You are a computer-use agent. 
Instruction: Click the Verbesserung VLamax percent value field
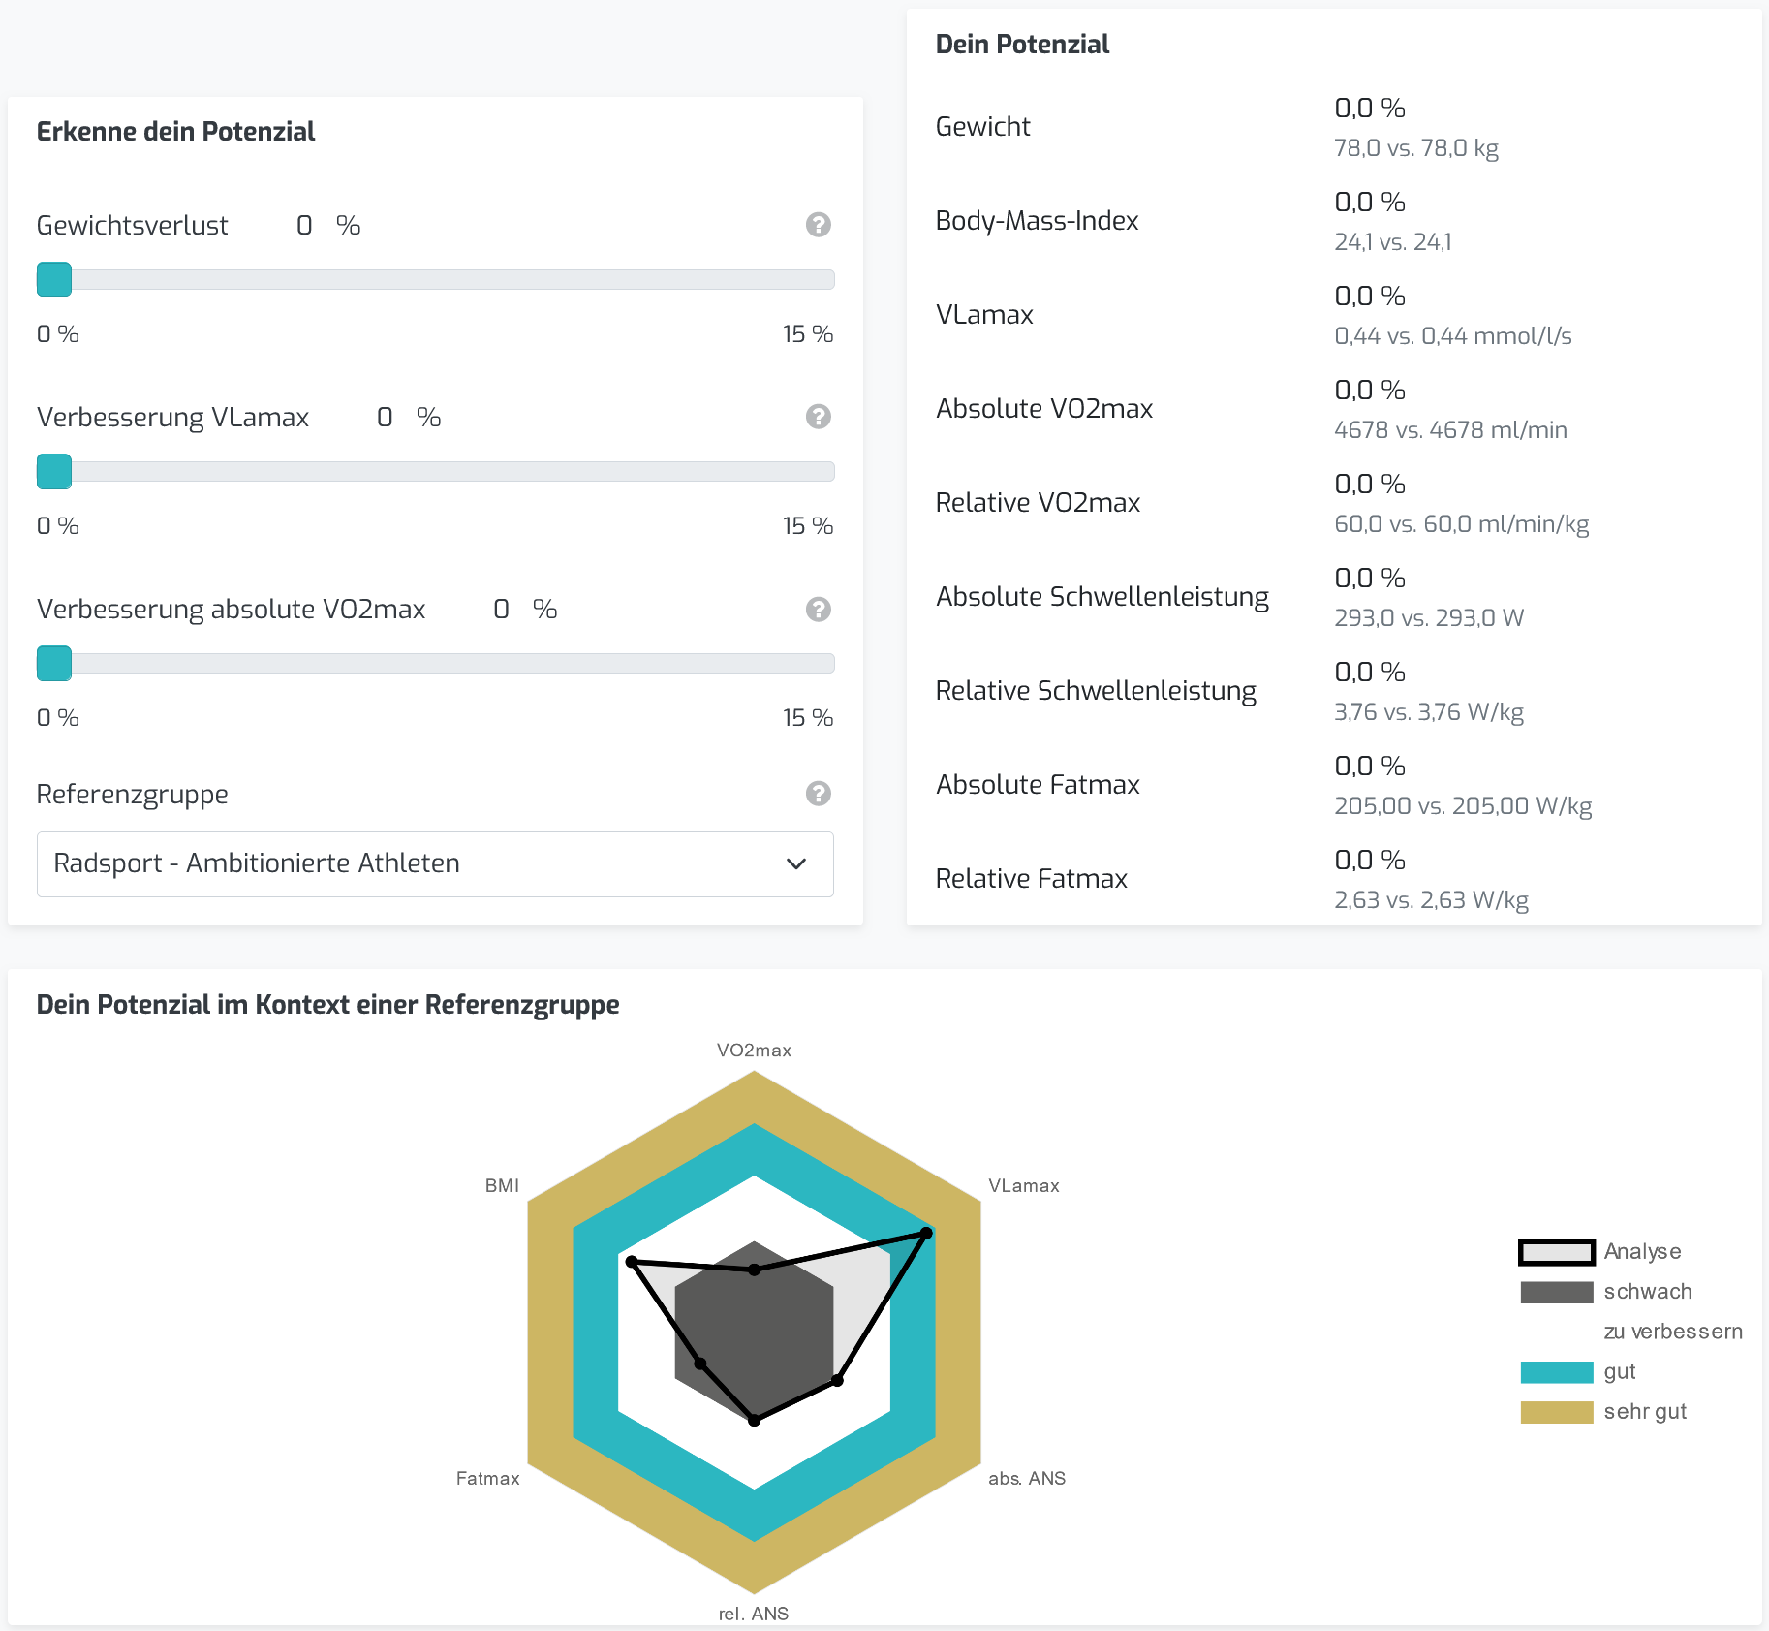coord(386,418)
